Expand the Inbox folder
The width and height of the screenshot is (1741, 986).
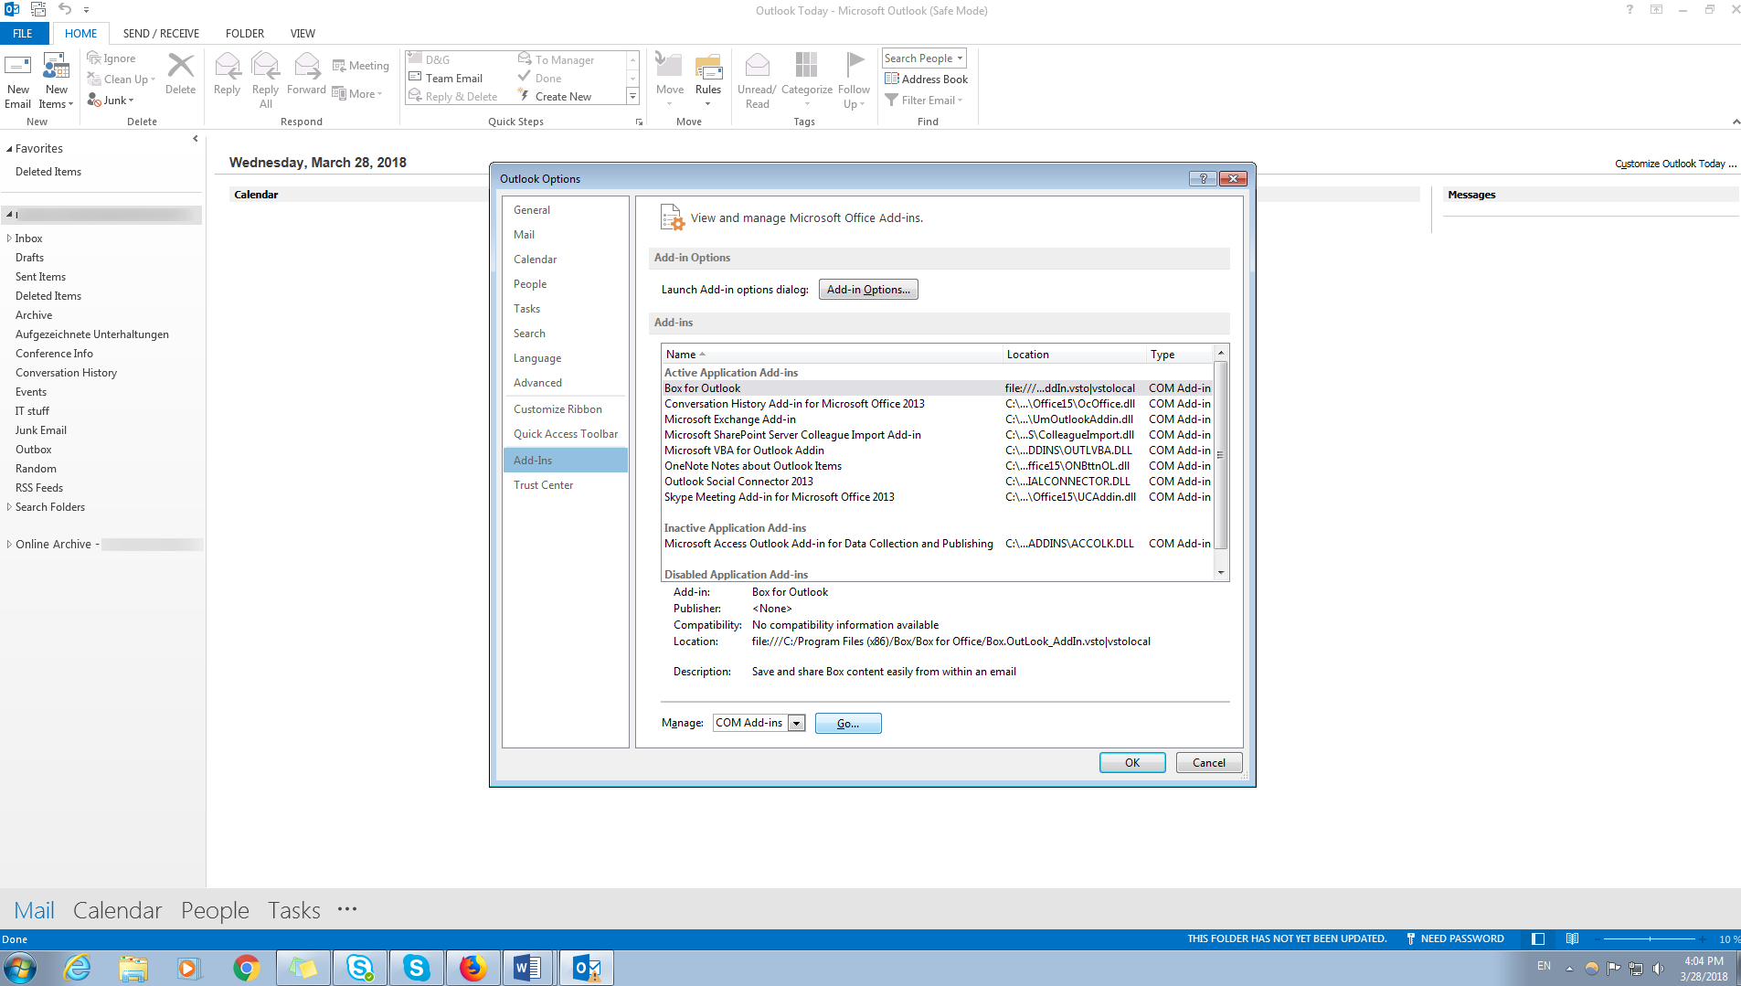pyautogui.click(x=9, y=239)
